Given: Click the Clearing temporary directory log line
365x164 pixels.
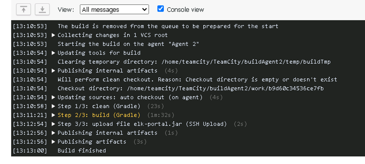Looking at the screenshot, I should 194,62.
